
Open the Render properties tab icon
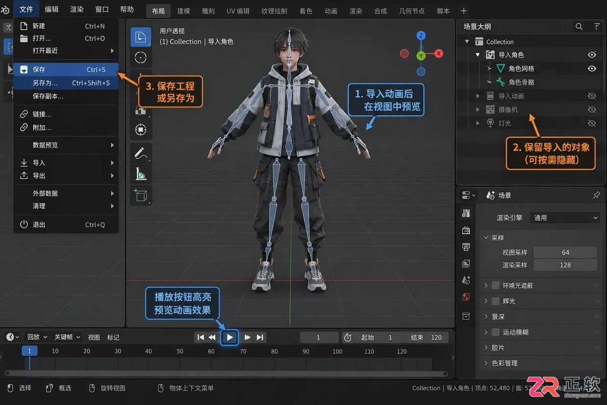coord(466,230)
